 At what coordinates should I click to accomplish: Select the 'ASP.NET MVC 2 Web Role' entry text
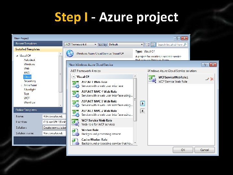coord(99,111)
